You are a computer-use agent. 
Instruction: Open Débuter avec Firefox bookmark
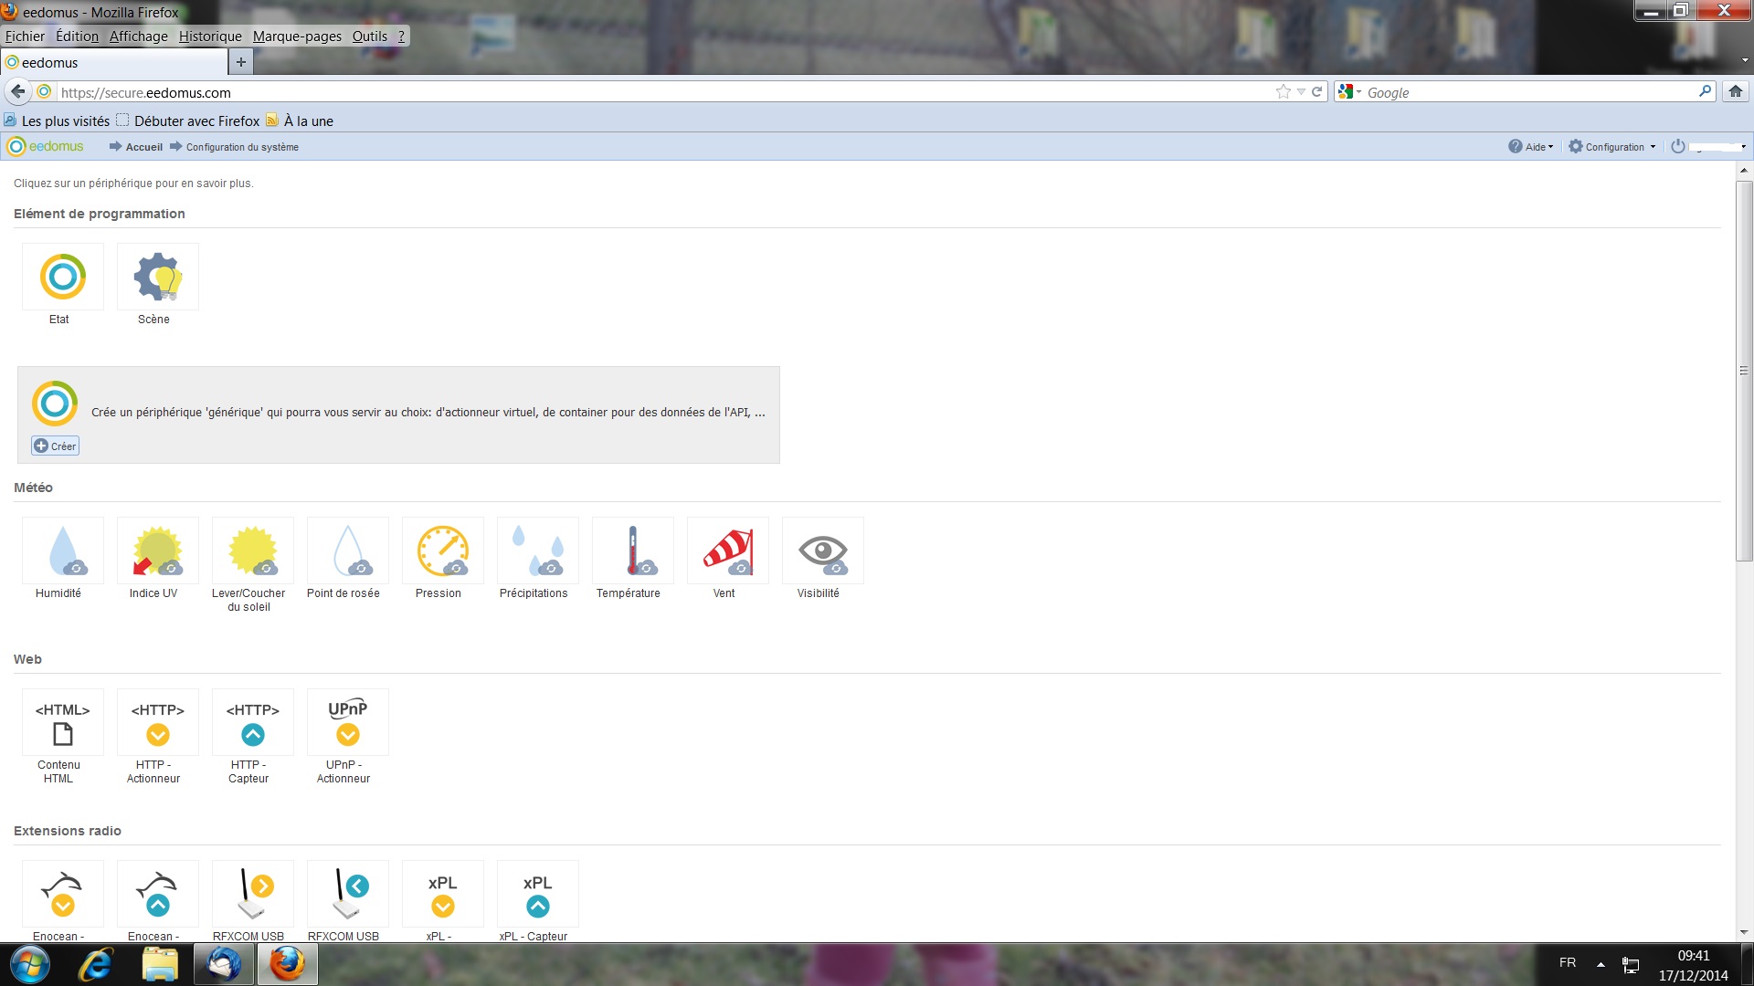[188, 121]
